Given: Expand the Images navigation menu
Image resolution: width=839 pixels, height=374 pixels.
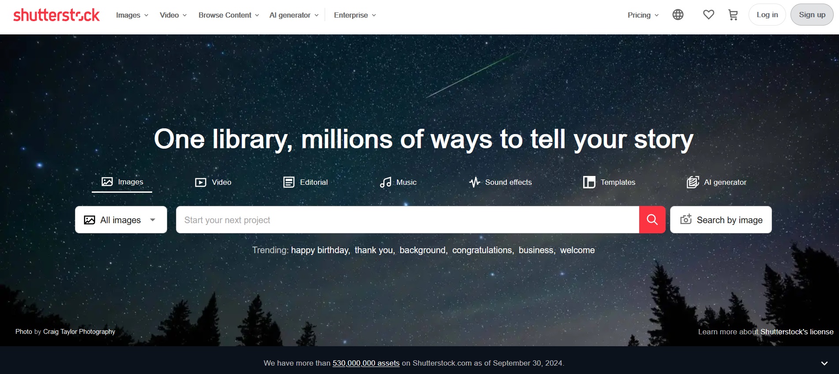Looking at the screenshot, I should pos(132,15).
